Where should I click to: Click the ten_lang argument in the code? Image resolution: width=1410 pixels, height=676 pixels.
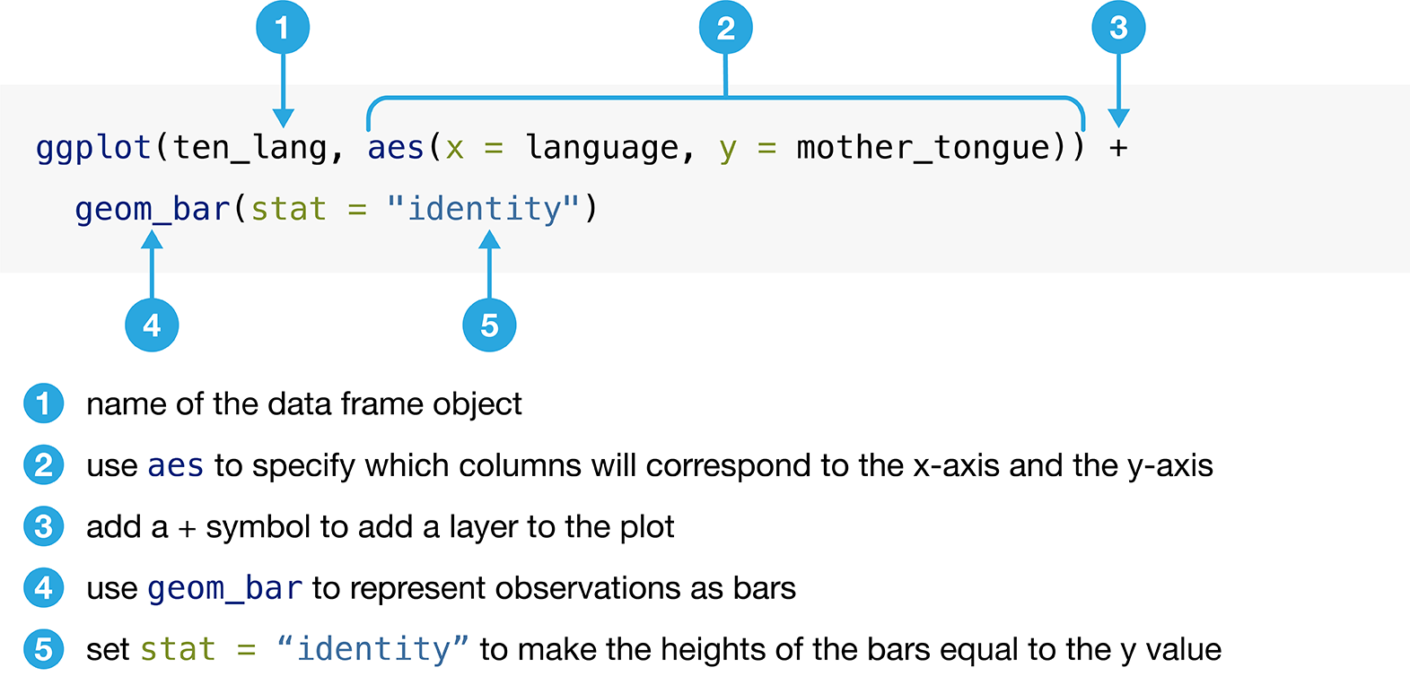coord(250,148)
